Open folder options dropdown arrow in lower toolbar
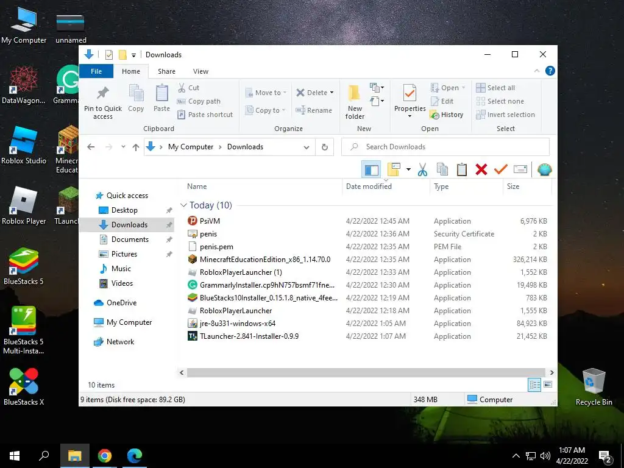Screen dimensions: 624x468 (x=408, y=170)
